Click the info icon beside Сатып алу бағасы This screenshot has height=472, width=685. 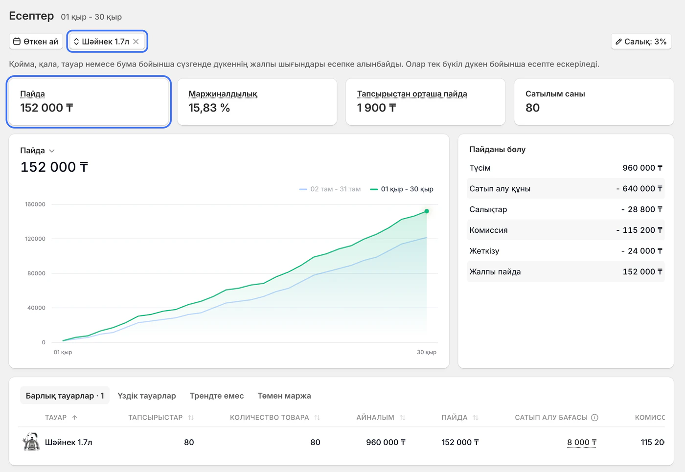(x=594, y=417)
